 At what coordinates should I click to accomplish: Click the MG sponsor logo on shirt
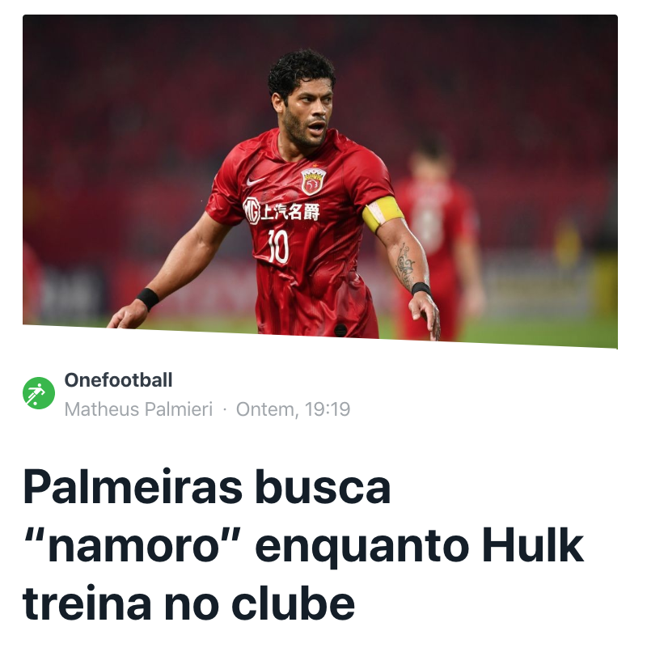(x=252, y=211)
